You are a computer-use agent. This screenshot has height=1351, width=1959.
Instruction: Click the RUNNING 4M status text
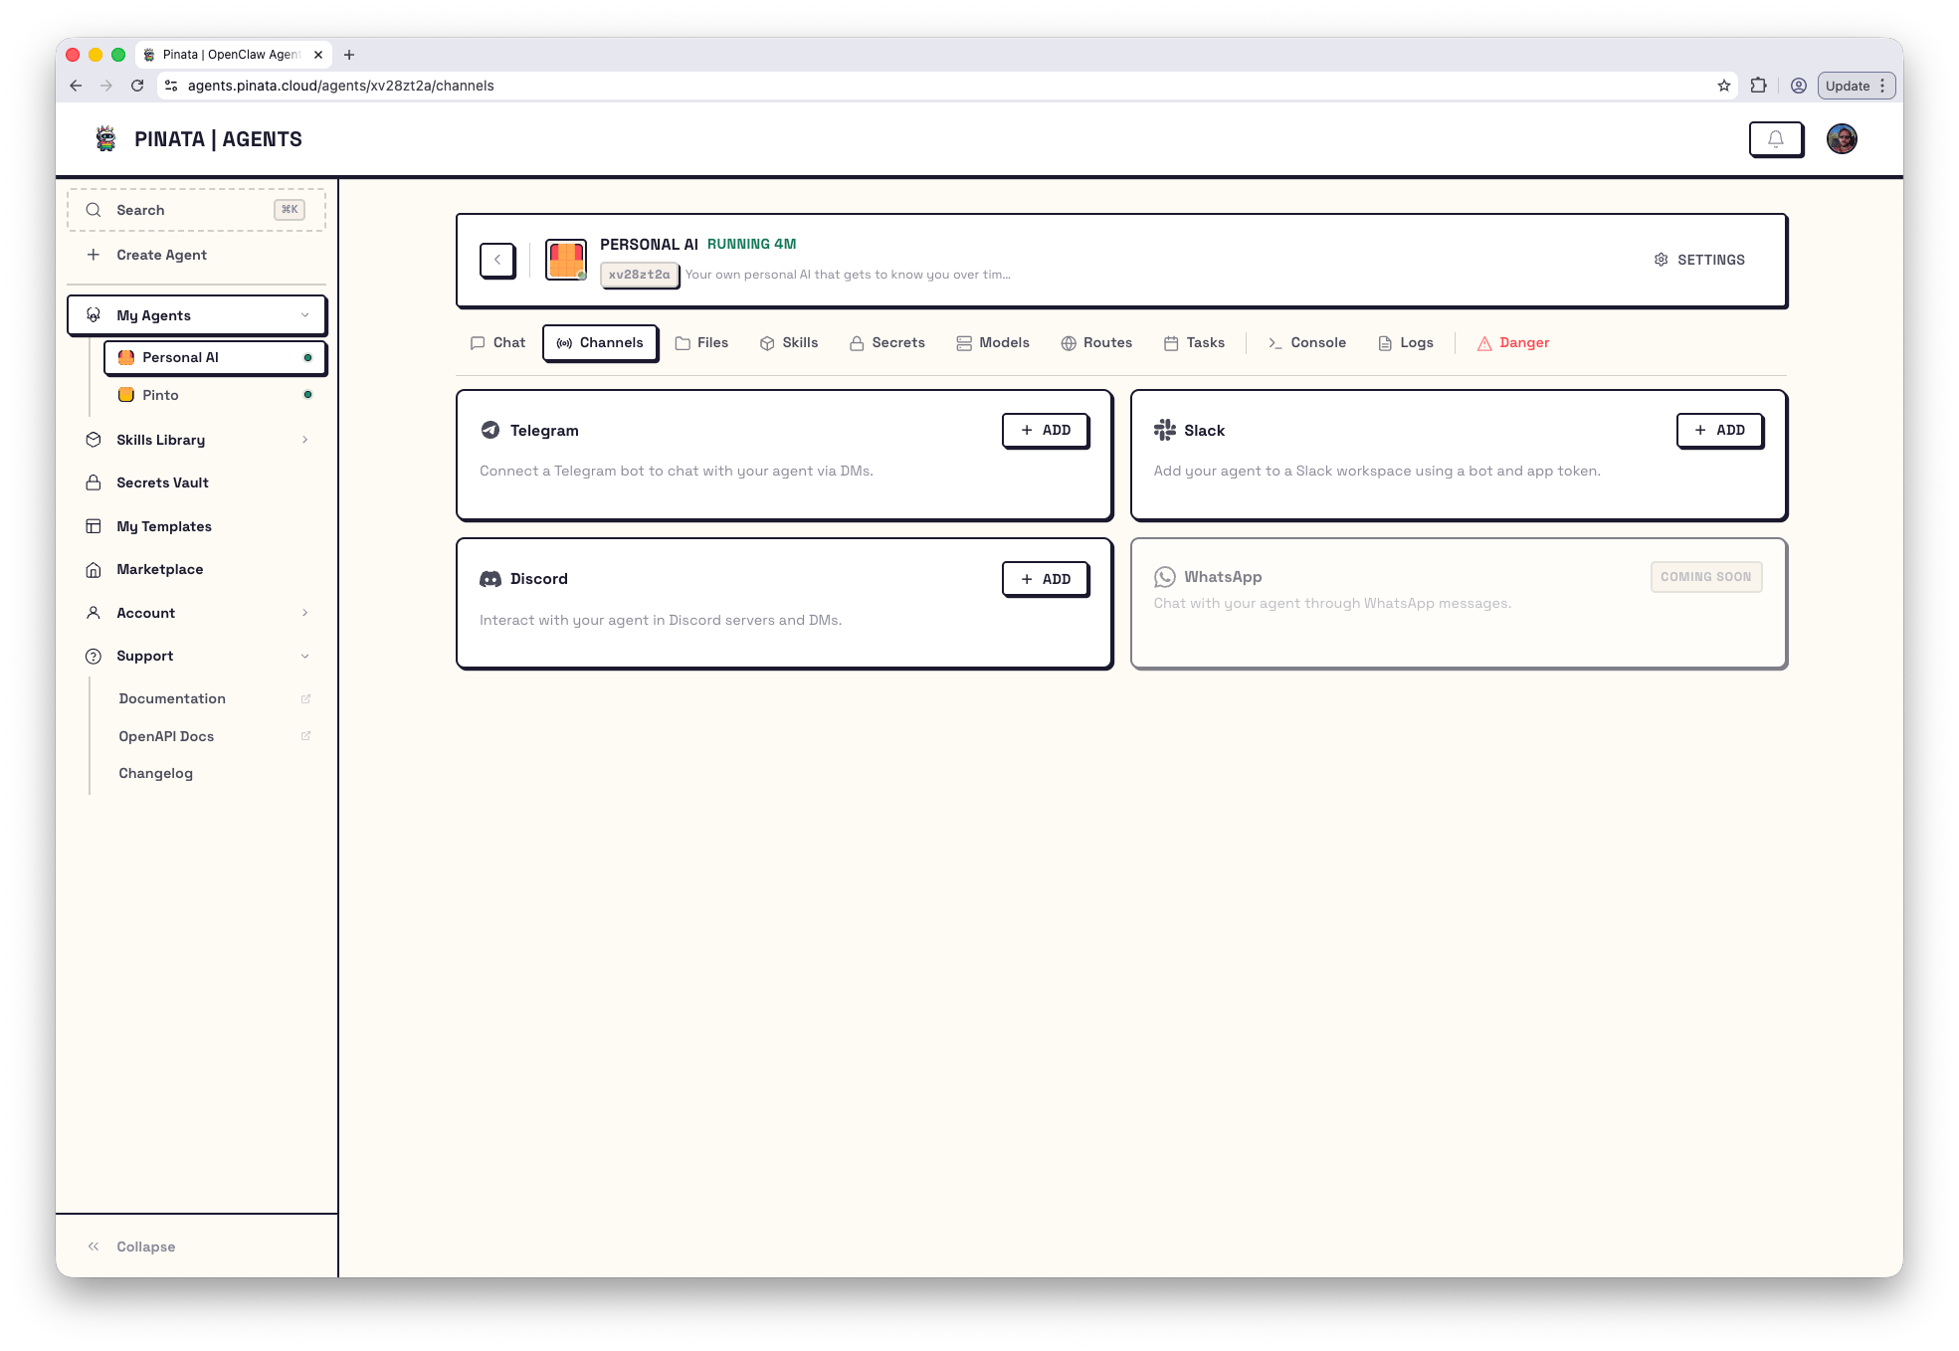pyautogui.click(x=752, y=244)
